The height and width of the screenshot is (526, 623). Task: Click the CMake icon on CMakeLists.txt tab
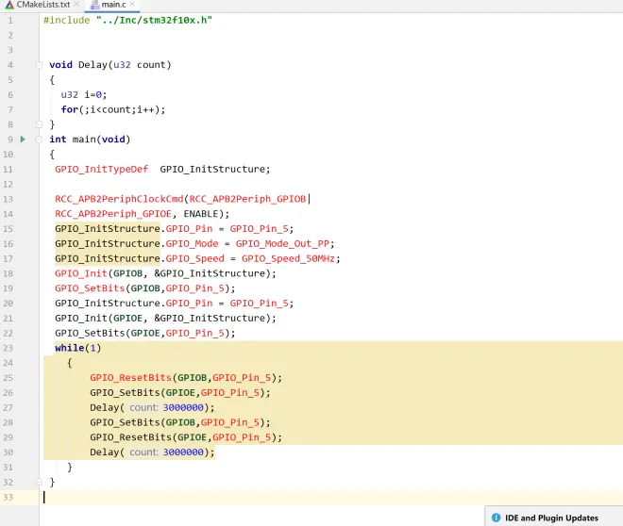(9, 5)
